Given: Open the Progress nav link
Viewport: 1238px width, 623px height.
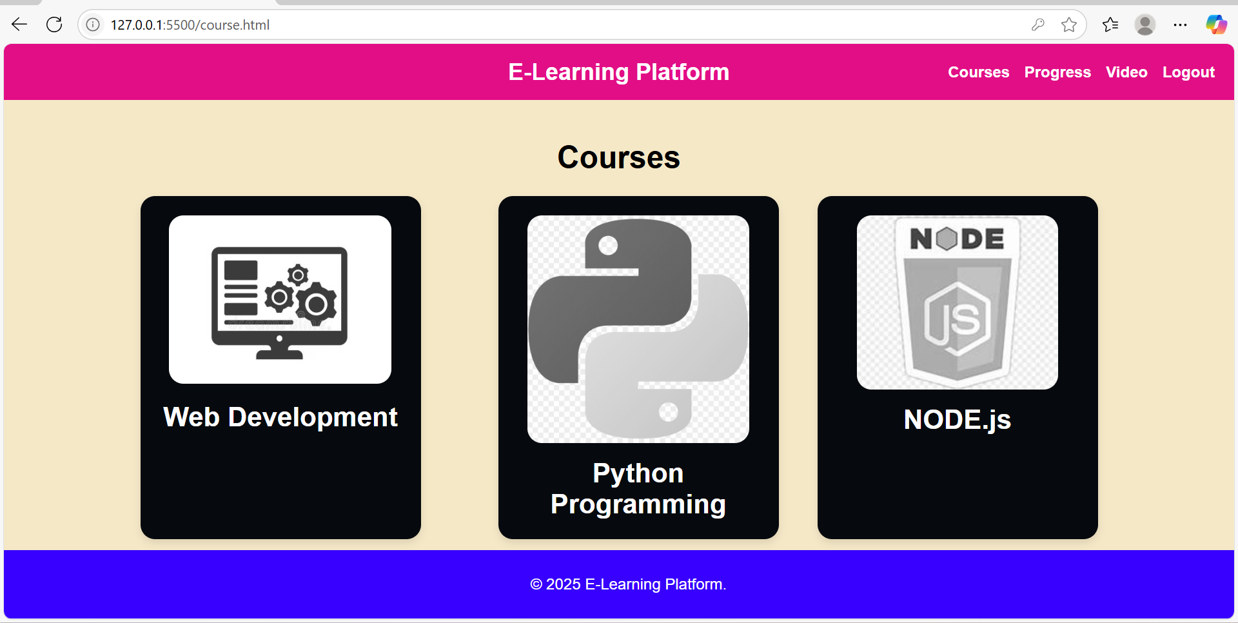Looking at the screenshot, I should click(x=1057, y=72).
